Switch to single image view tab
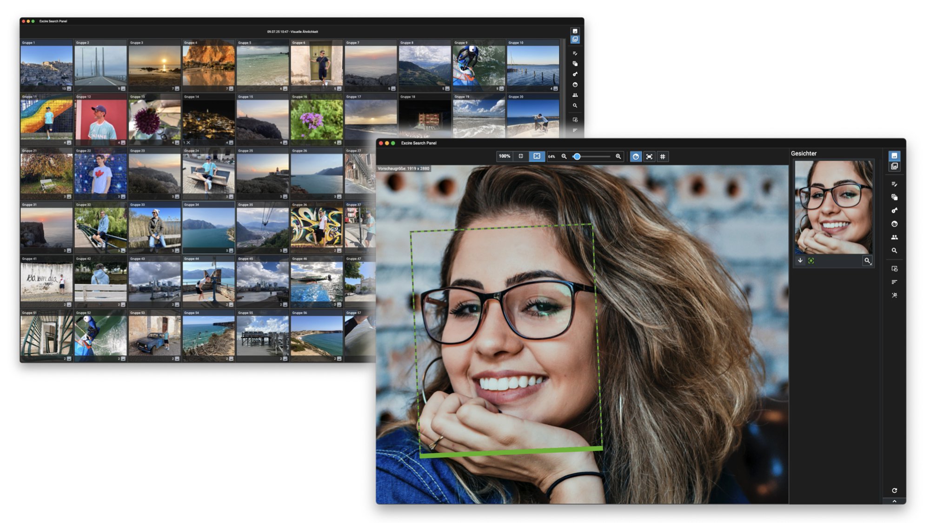 894,156
